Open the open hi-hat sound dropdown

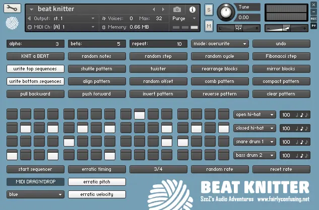(x=254, y=115)
